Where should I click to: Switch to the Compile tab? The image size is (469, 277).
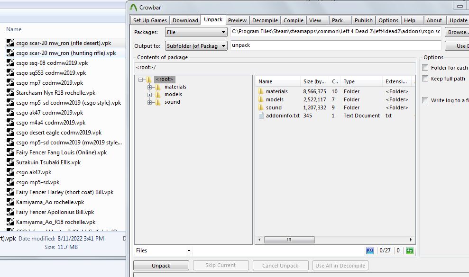(294, 20)
